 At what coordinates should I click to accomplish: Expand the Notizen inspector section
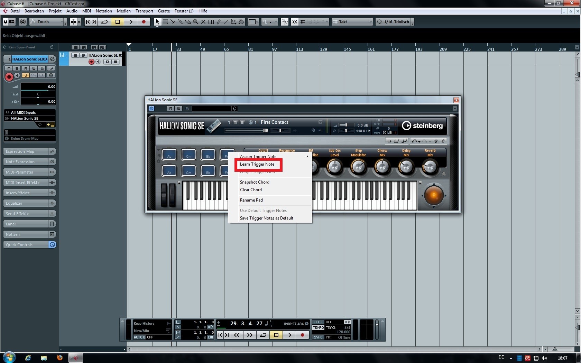point(30,234)
